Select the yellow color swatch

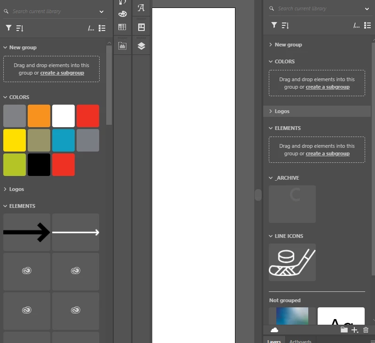coord(15,140)
